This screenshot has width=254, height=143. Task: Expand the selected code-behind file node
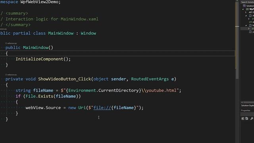[x=249, y=29]
